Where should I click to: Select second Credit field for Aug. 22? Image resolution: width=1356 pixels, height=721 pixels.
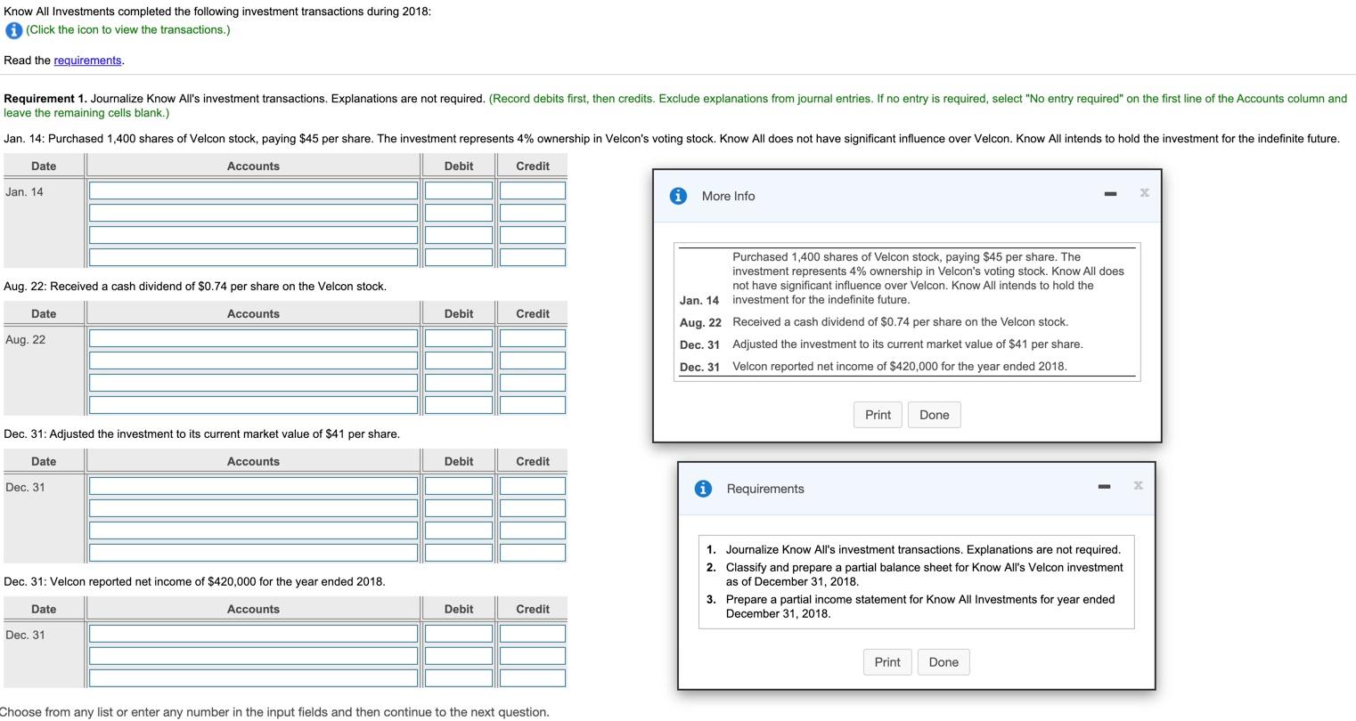(x=533, y=360)
